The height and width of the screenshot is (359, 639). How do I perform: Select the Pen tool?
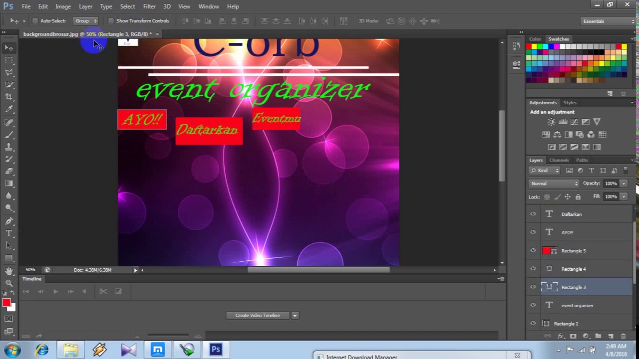coord(9,221)
